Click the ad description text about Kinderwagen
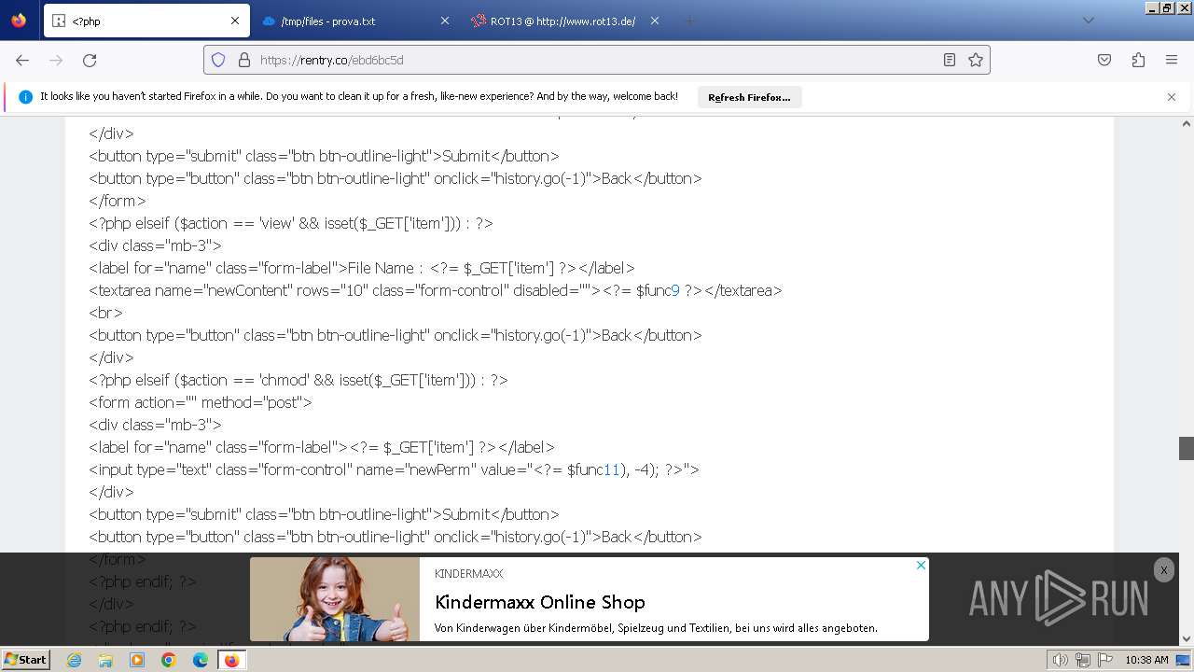 point(656,628)
